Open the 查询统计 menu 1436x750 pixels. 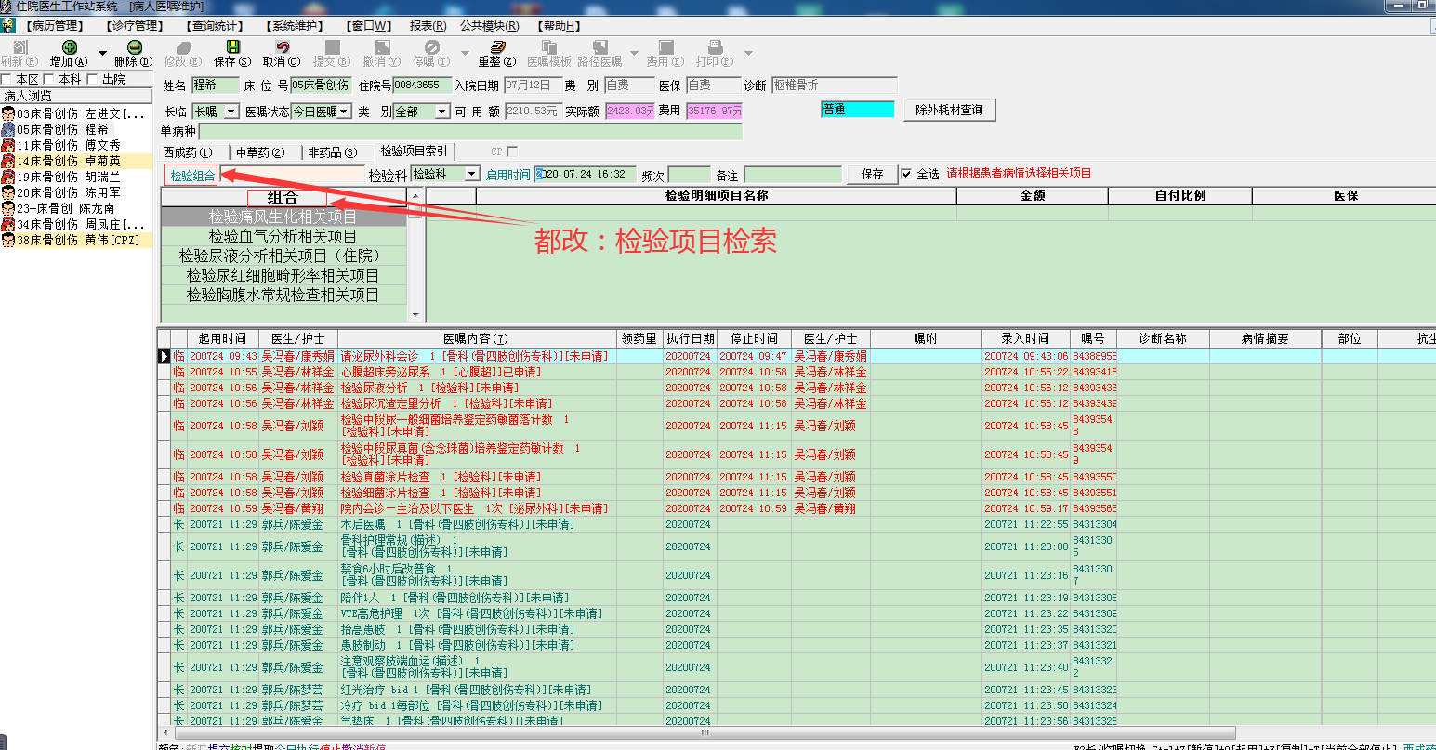(x=215, y=26)
